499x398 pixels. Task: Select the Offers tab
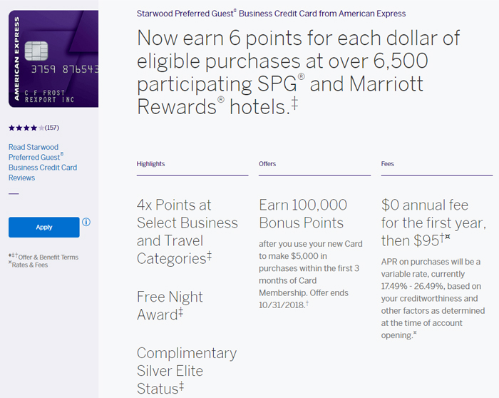[267, 163]
